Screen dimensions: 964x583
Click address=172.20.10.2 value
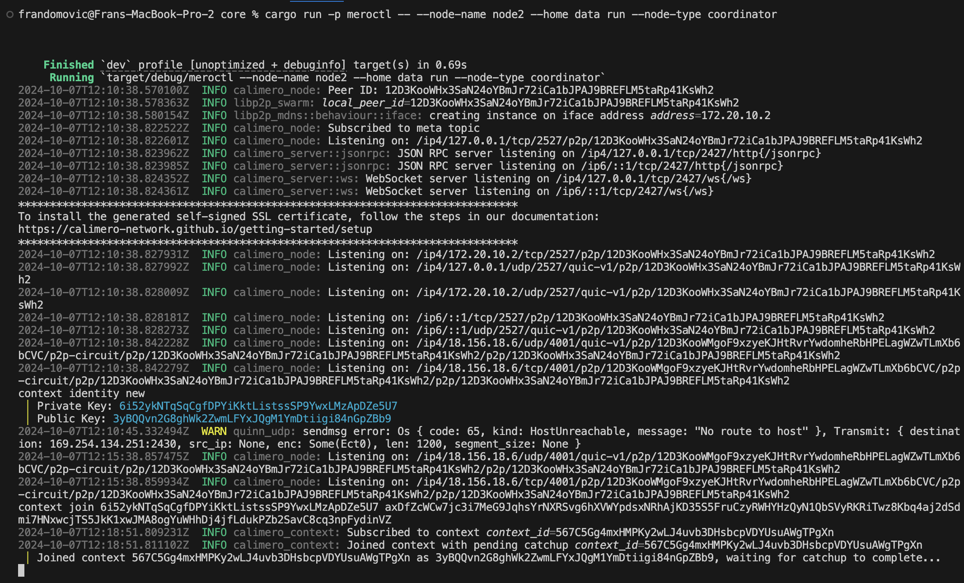pos(711,116)
